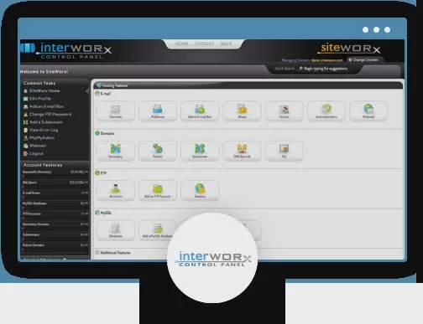This screenshot has width=423, height=324.
Task: Click the HELP menu item
Action: click(226, 44)
